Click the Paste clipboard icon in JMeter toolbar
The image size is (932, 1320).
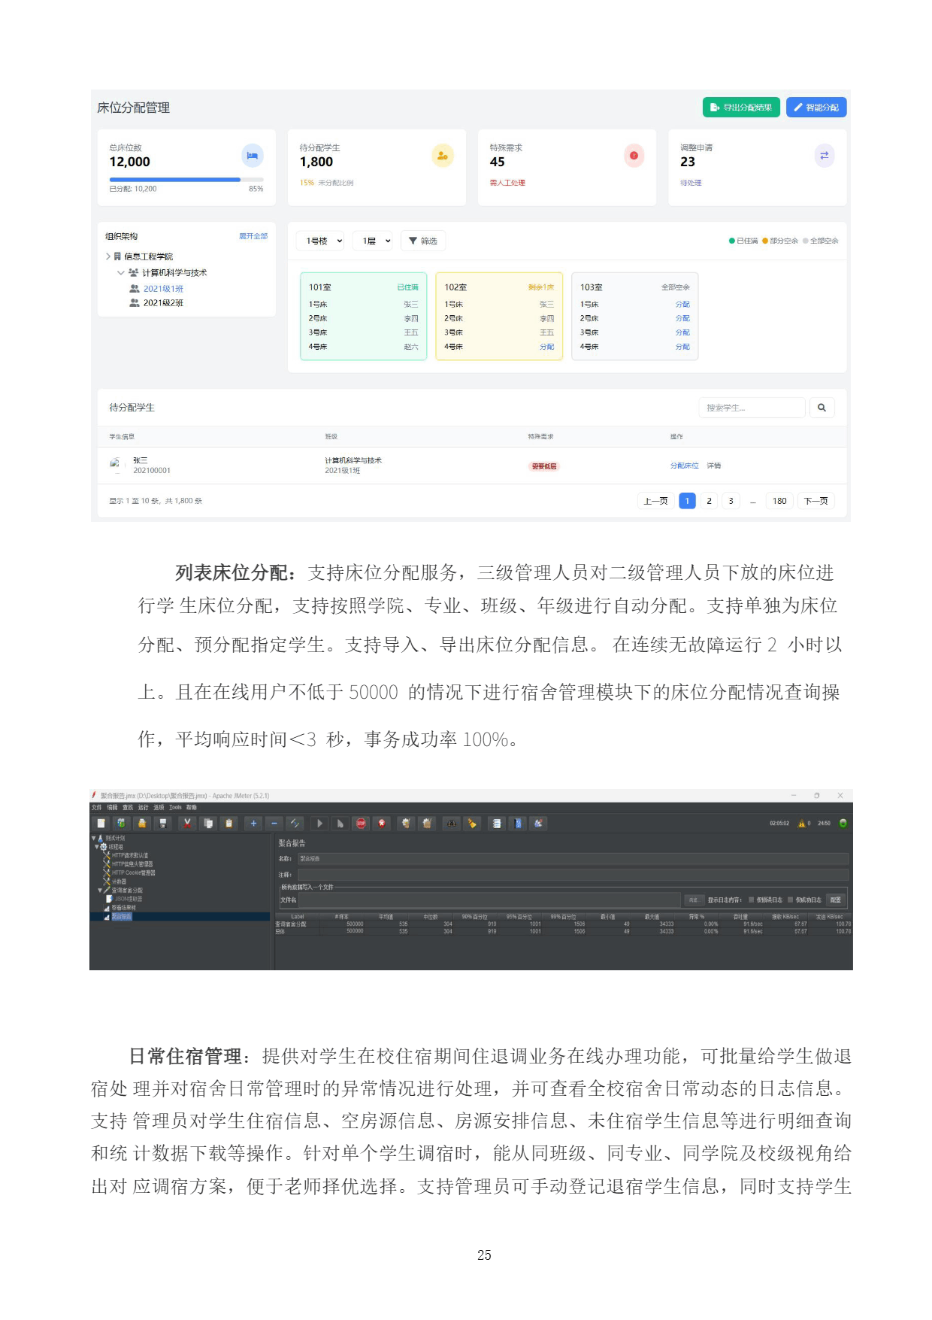(229, 823)
